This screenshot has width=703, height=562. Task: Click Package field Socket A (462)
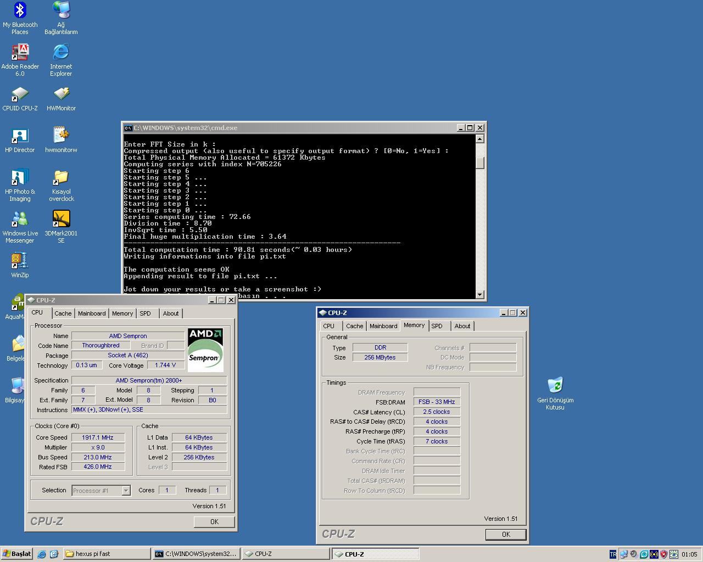tap(127, 355)
